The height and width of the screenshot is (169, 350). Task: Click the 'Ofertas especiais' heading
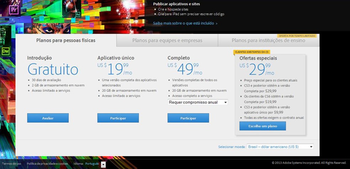[258, 58]
